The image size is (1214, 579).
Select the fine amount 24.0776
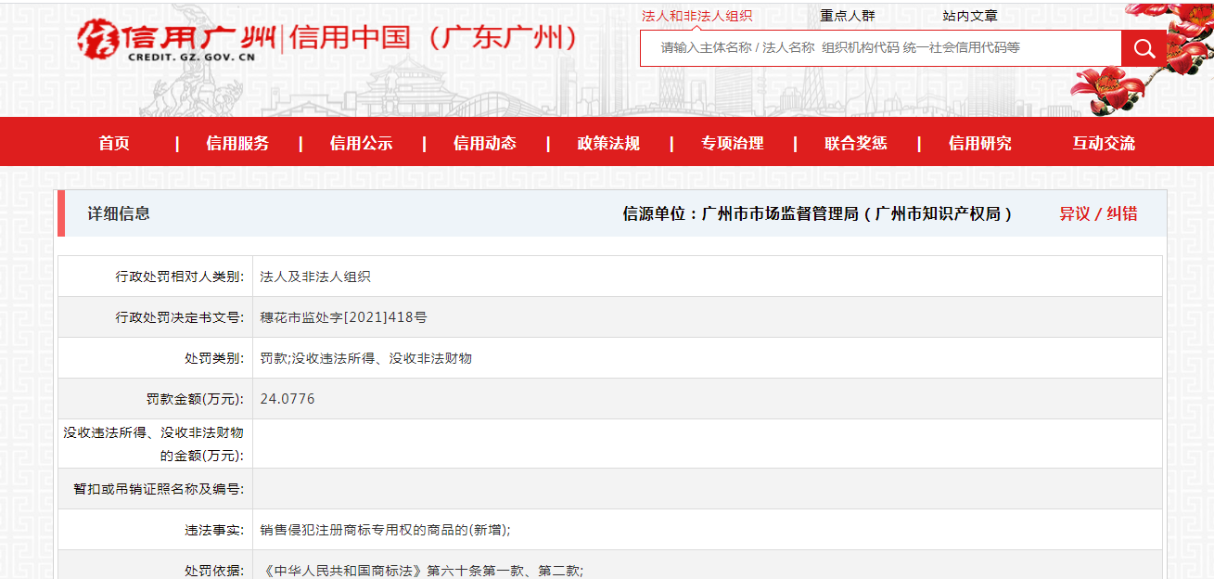coord(288,399)
